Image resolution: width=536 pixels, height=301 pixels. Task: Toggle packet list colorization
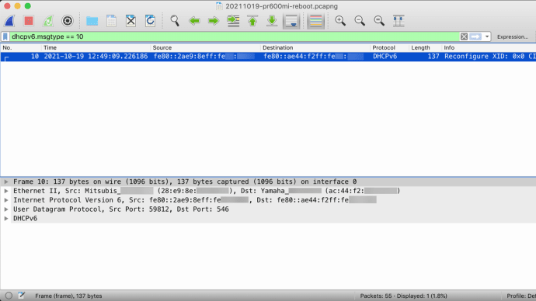click(315, 21)
